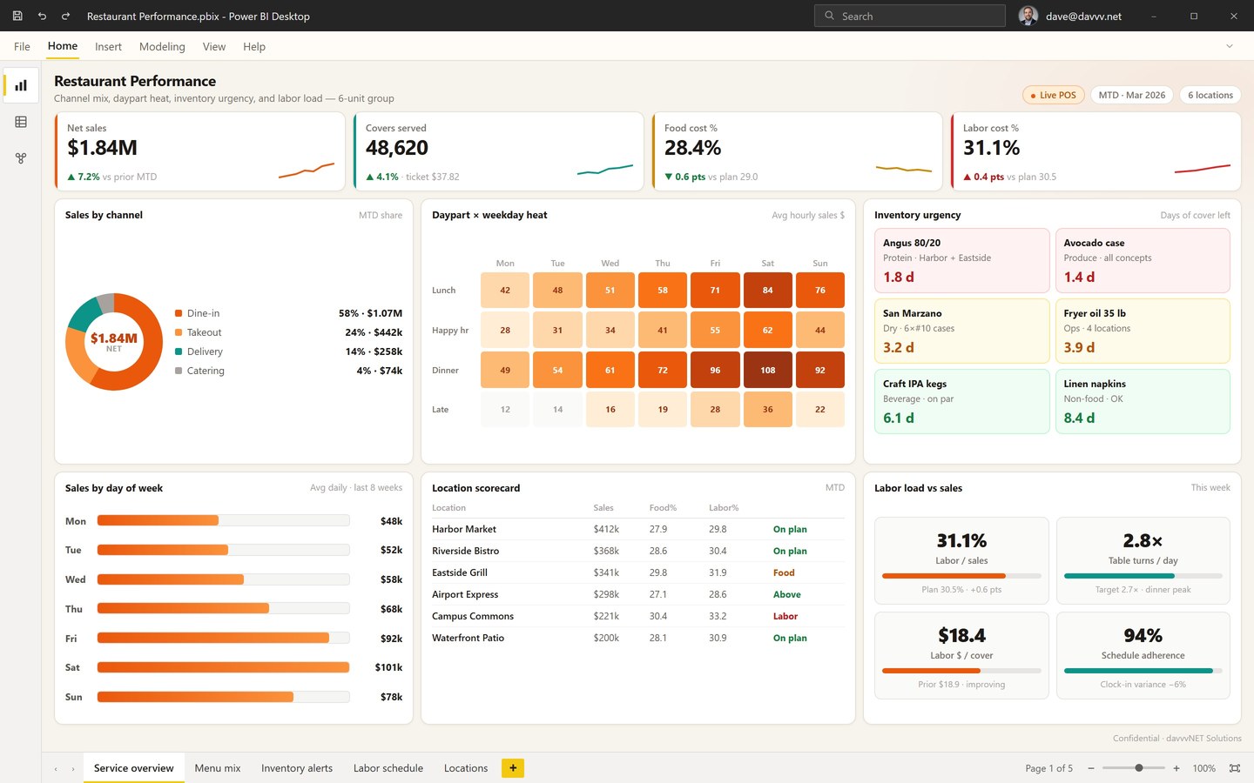Click the Redo arrow icon
The height and width of the screenshot is (783, 1254).
coord(65,16)
